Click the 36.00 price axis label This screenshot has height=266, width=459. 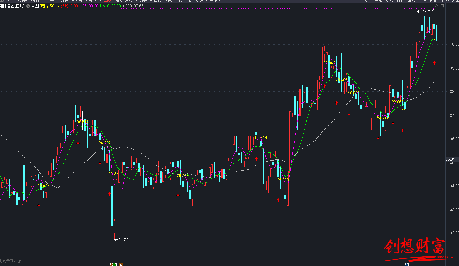coord(454,139)
